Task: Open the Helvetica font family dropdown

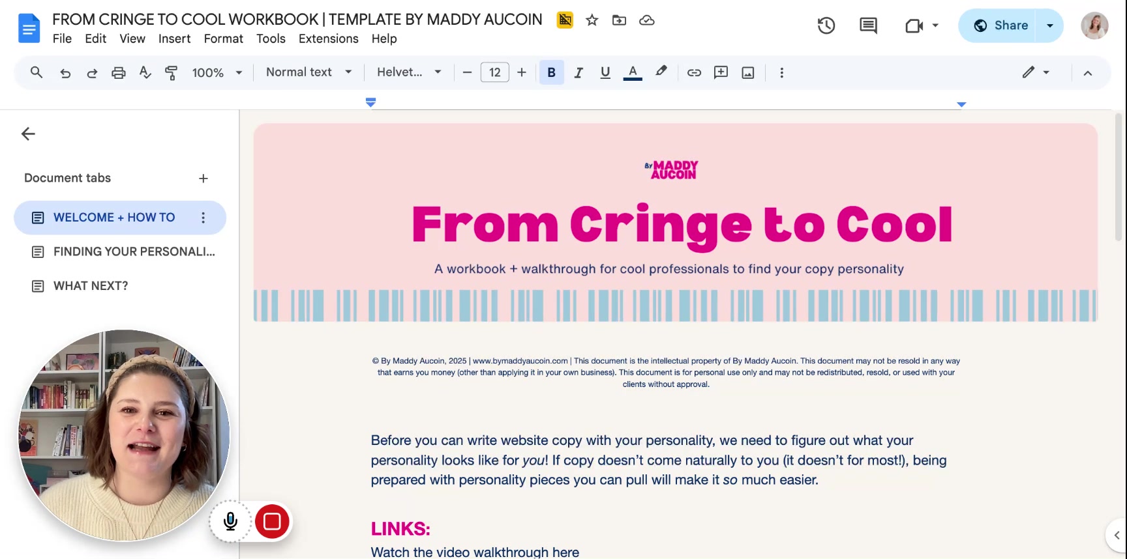Action: tap(409, 72)
